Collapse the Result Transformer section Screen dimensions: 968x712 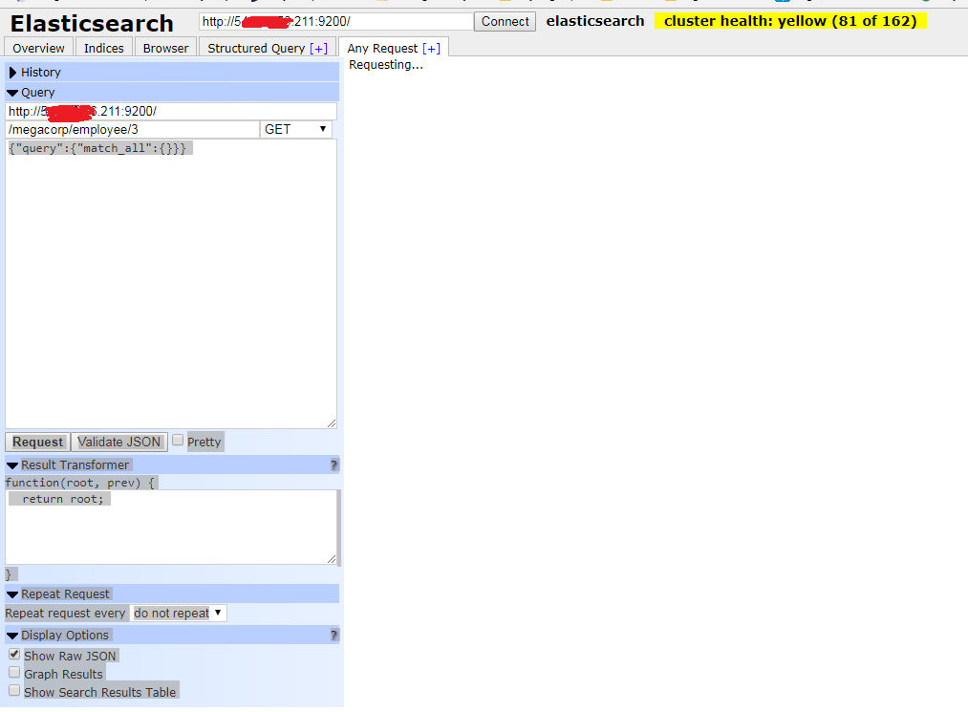[x=11, y=464]
